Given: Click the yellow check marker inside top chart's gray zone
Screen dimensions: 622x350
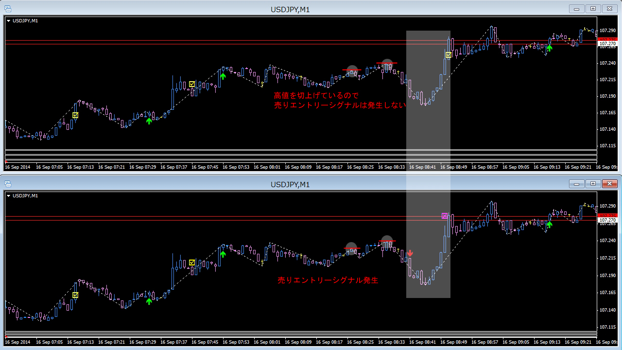Looking at the screenshot, I should click(x=449, y=55).
